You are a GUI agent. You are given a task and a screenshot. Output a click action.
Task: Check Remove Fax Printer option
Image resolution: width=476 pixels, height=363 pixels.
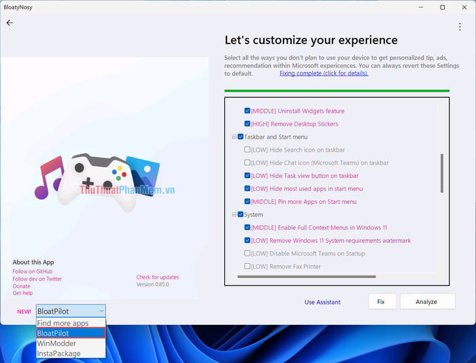coord(247,266)
